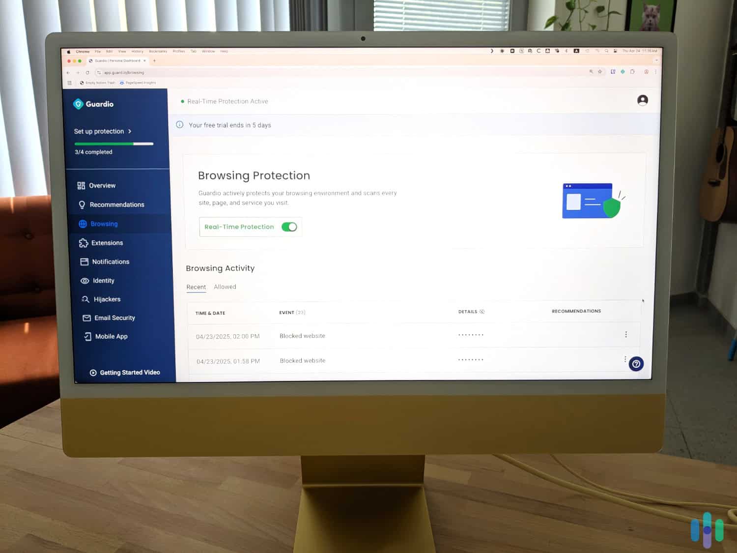Open Email Security via the envelope icon
Screen dimensions: 737x553
pyautogui.click(x=86, y=318)
